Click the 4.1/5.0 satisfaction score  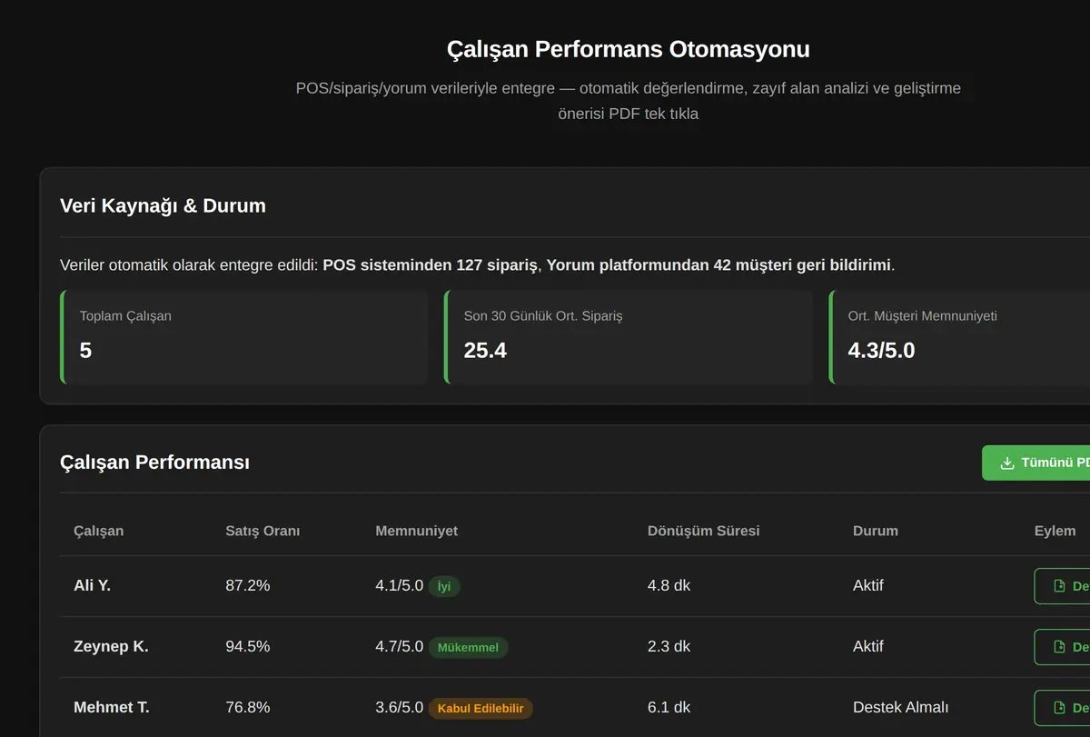tap(399, 586)
